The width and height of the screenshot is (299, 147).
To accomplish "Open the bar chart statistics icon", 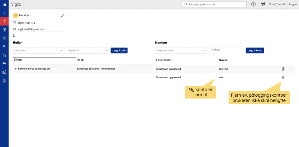I will pos(4,72).
